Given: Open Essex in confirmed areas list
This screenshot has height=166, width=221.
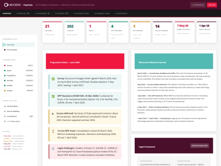Looking at the screenshot, I should point(19,70).
